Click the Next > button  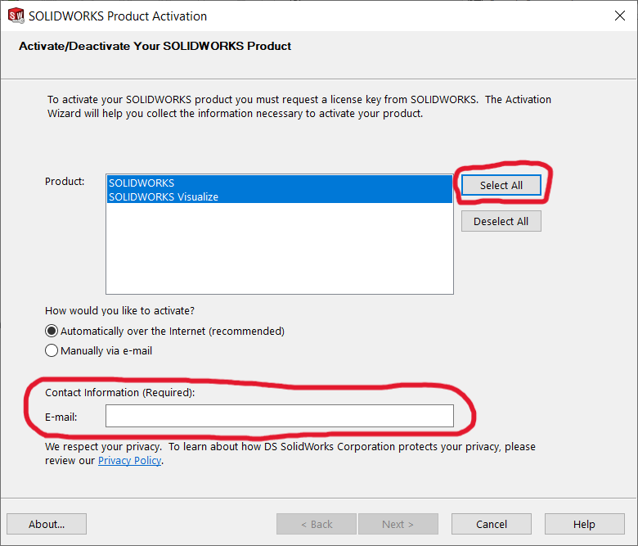tap(398, 524)
